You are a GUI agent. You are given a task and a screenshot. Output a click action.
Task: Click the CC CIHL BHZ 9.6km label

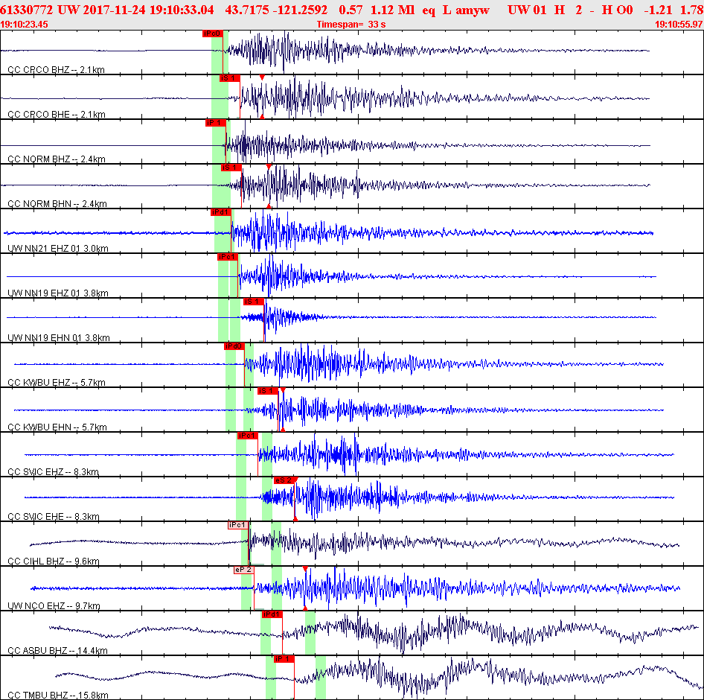tap(54, 561)
